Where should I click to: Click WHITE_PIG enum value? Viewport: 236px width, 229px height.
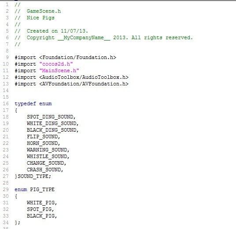pos(41,203)
